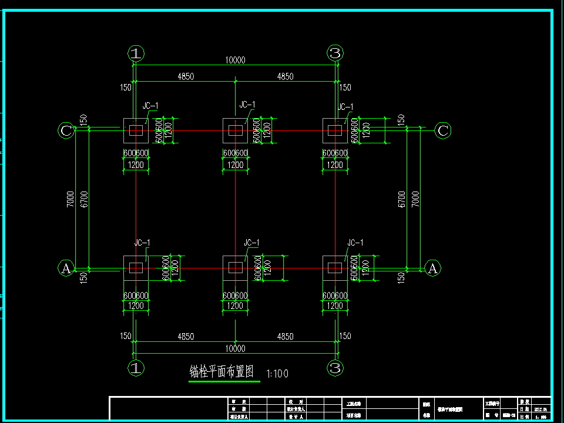
Task: Click vertical 1200 dimension right of C-3 footing
Action: coord(367,130)
